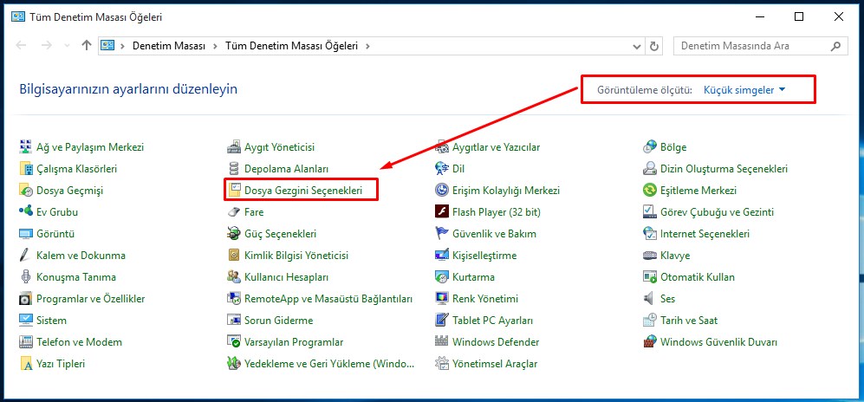Open the Programlar ve Özellikler link
Screen dimensions: 864x402
[90, 299]
